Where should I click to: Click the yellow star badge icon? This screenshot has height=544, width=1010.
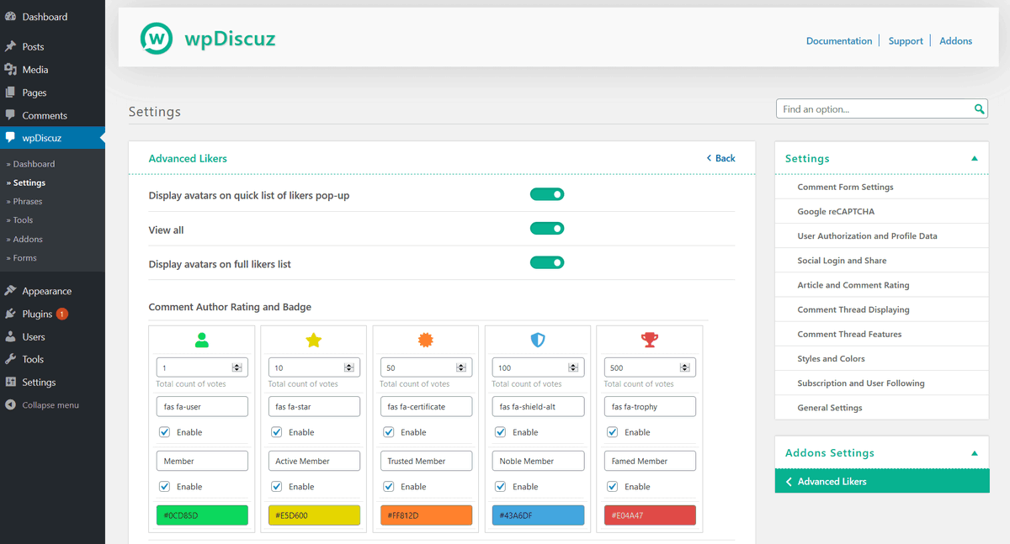314,341
